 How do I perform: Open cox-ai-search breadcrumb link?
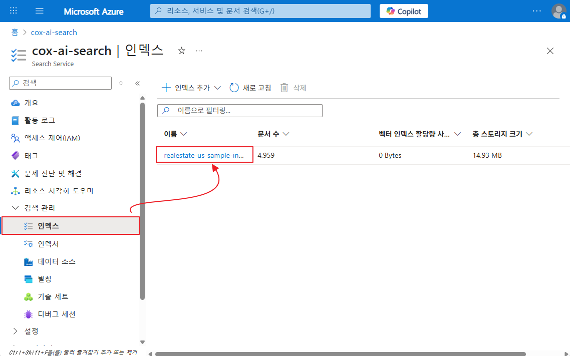pyautogui.click(x=54, y=33)
